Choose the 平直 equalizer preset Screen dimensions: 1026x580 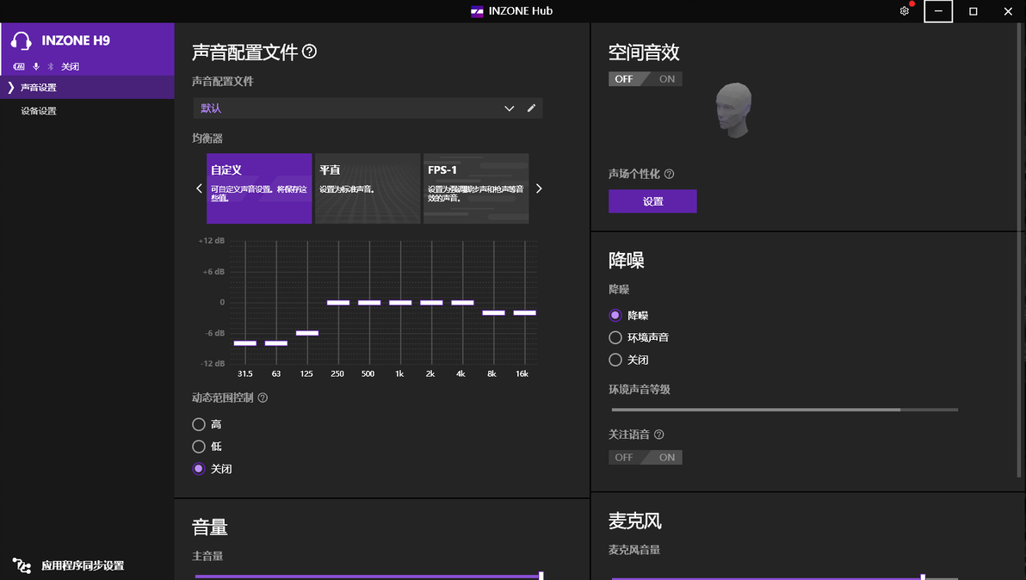point(368,188)
